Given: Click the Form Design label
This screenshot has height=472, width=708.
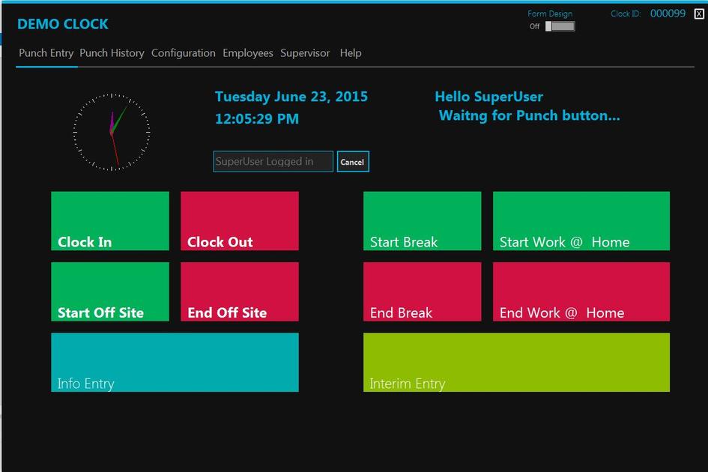Looking at the screenshot, I should click(550, 13).
